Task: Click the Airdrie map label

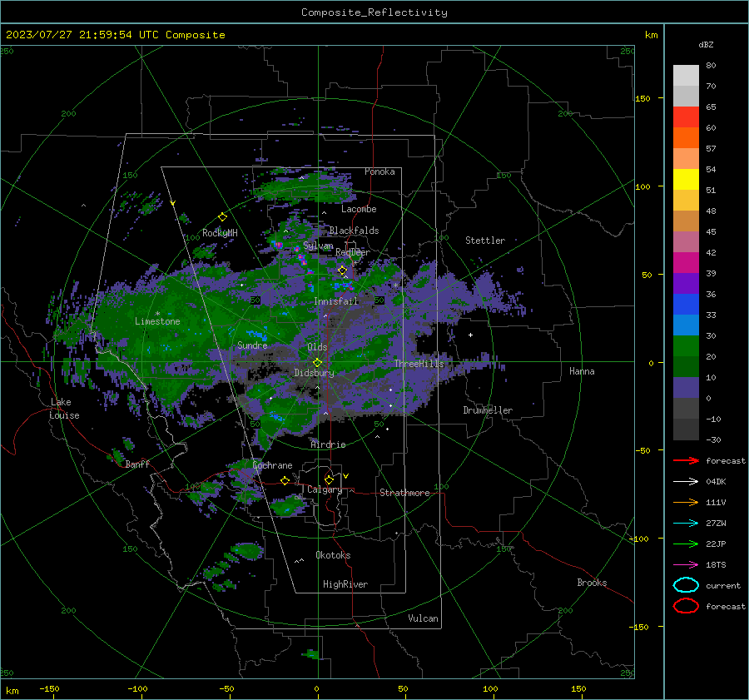Action: [x=328, y=444]
